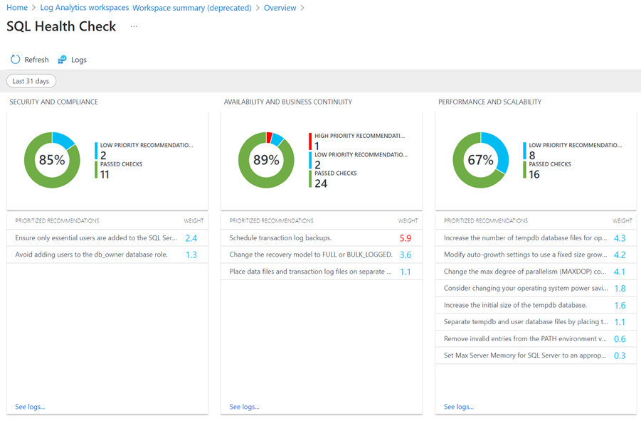This screenshot has height=423, width=641.
Task: Open Workspace summary (deprecated) breadcrumb
Action: [191, 8]
